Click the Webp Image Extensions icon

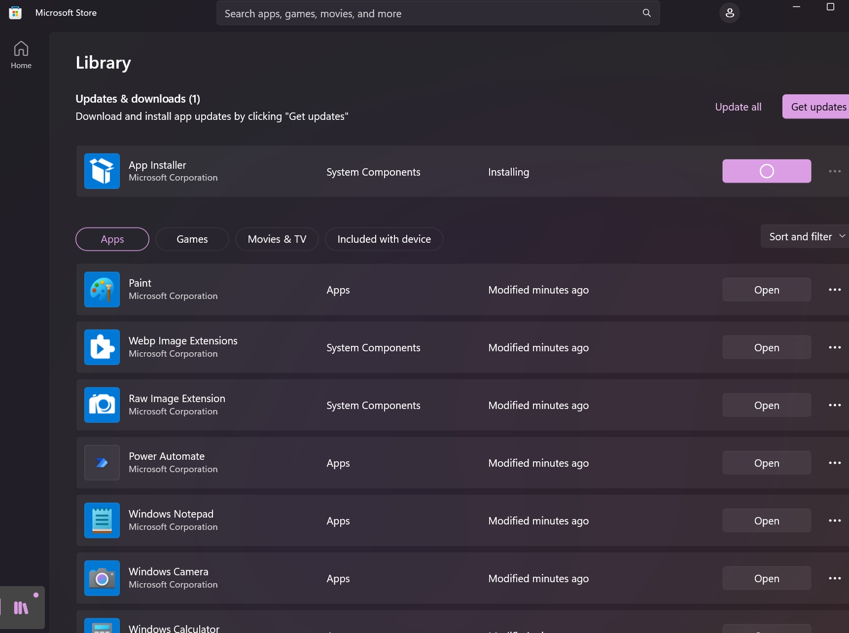102,347
